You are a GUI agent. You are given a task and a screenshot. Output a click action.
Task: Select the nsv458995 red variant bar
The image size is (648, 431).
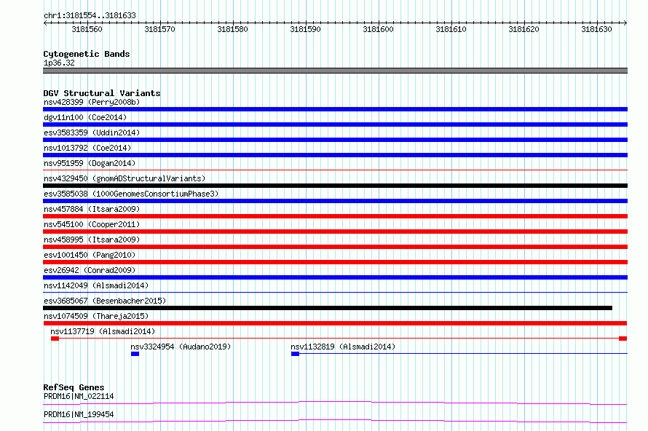[335, 247]
